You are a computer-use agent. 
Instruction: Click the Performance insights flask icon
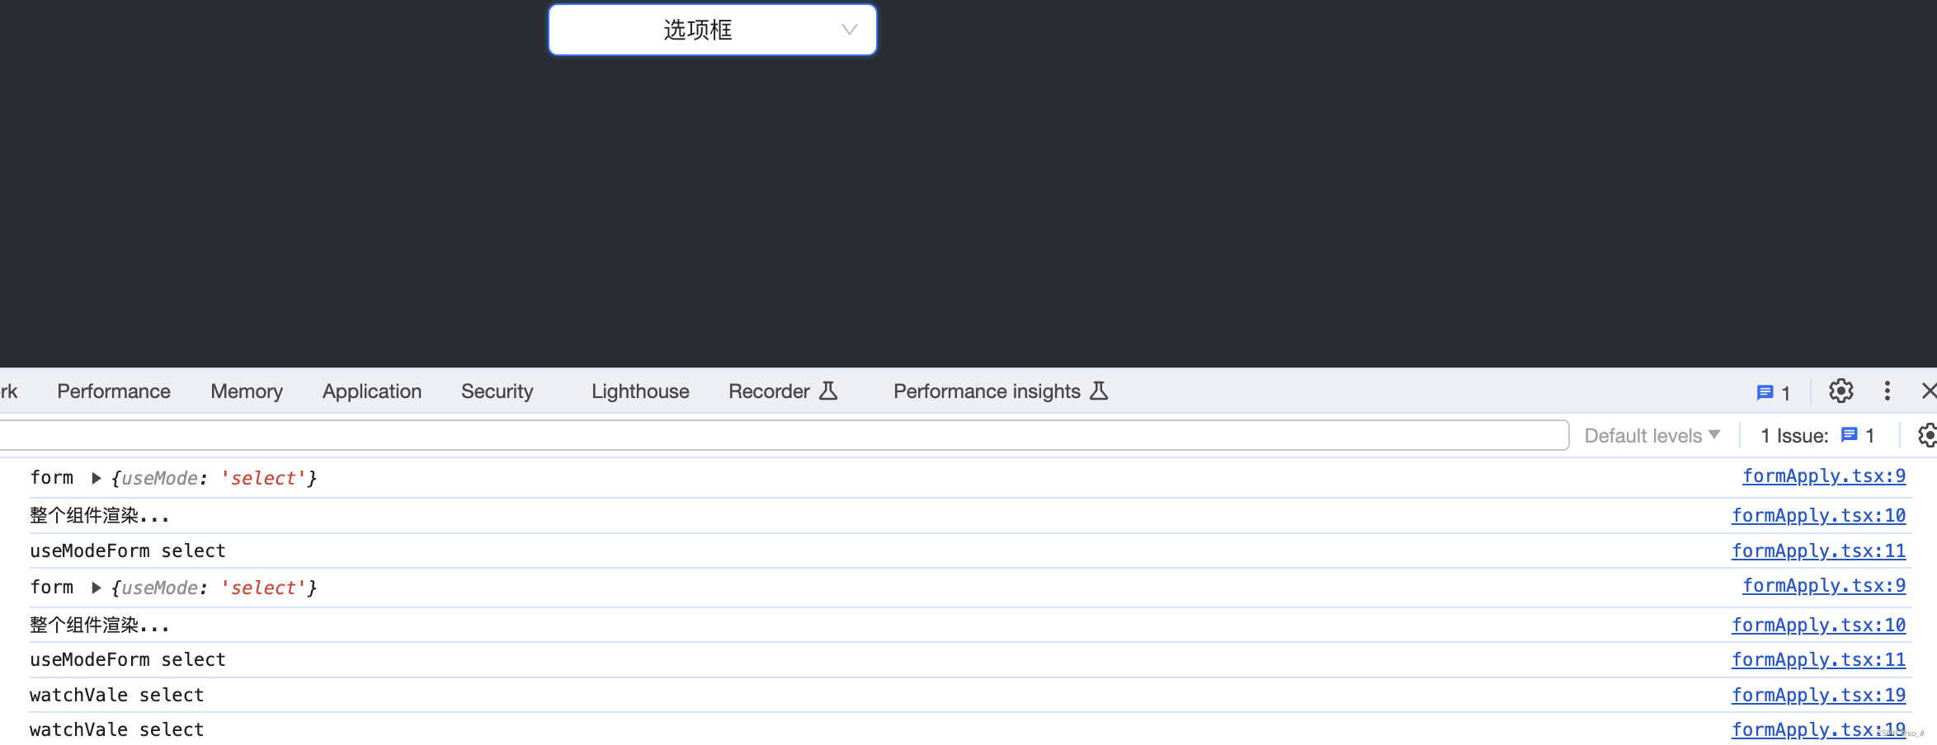tap(1099, 391)
